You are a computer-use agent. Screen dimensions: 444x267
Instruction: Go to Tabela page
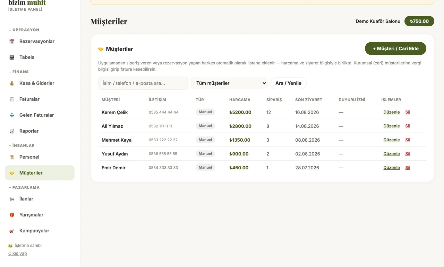coord(40,57)
